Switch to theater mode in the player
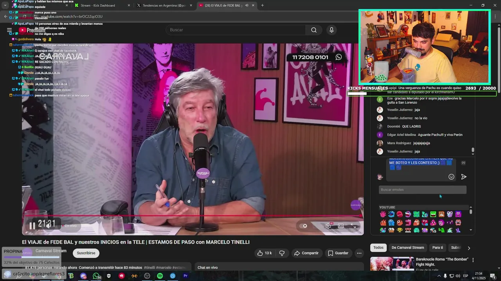501x281 pixels. point(341,226)
